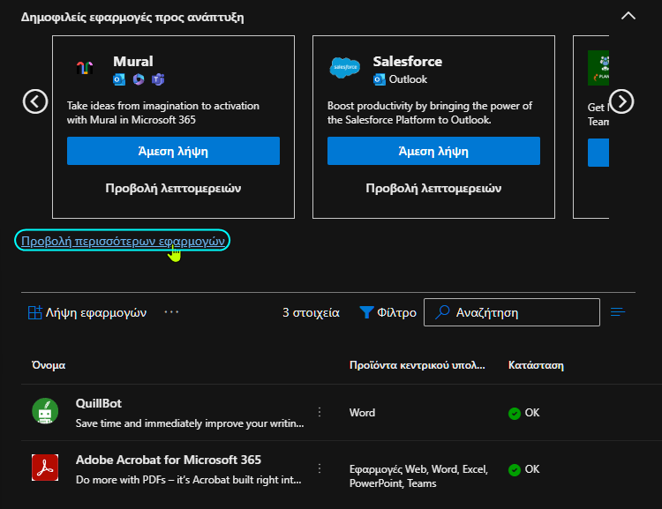Click the Teams icon under Mural
The width and height of the screenshot is (662, 509).
click(158, 79)
